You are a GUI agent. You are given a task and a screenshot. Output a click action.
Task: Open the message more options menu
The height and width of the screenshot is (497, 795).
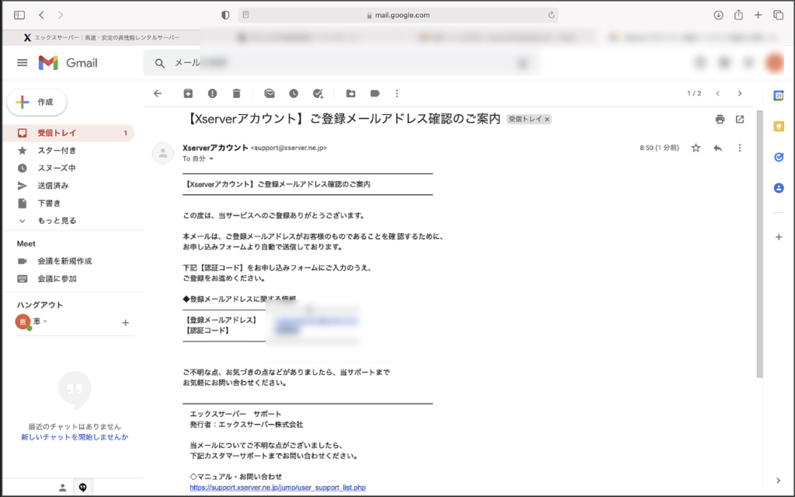(x=740, y=148)
